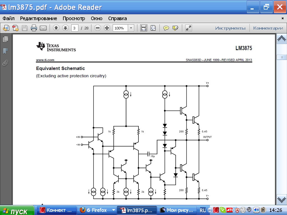287x215 pixels.
Task: Select the highlight text tool
Action: tap(175, 28)
